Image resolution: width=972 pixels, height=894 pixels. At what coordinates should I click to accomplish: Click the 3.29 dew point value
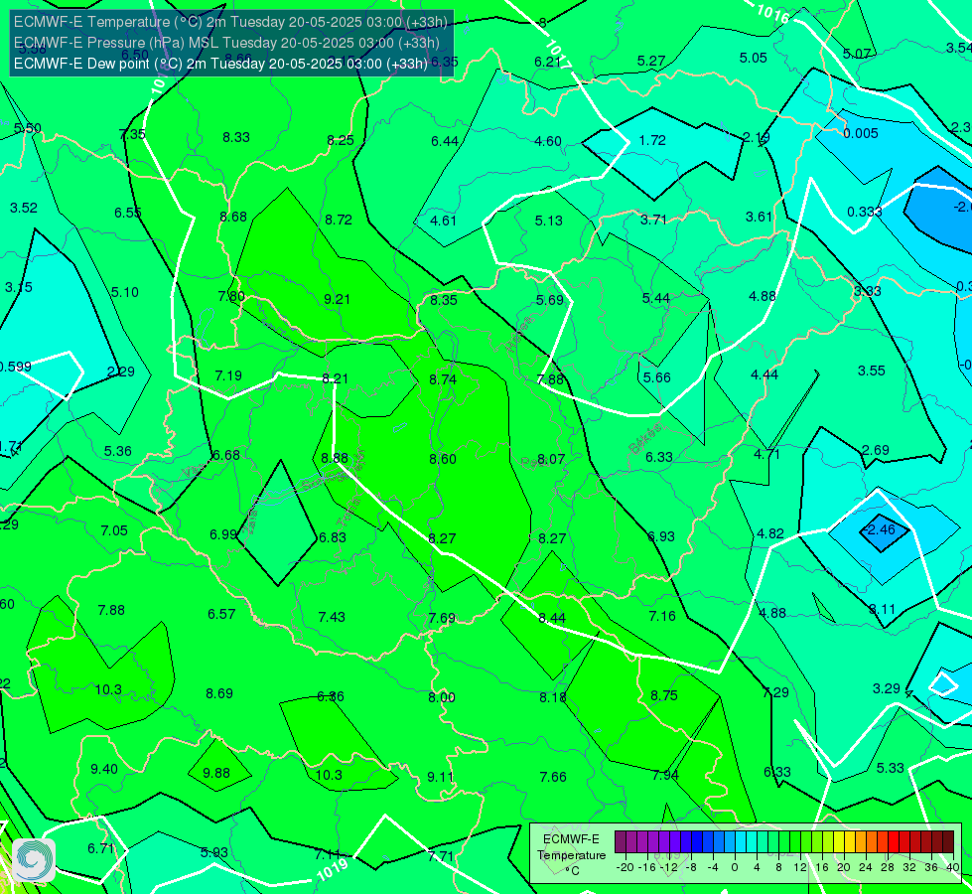887,688
